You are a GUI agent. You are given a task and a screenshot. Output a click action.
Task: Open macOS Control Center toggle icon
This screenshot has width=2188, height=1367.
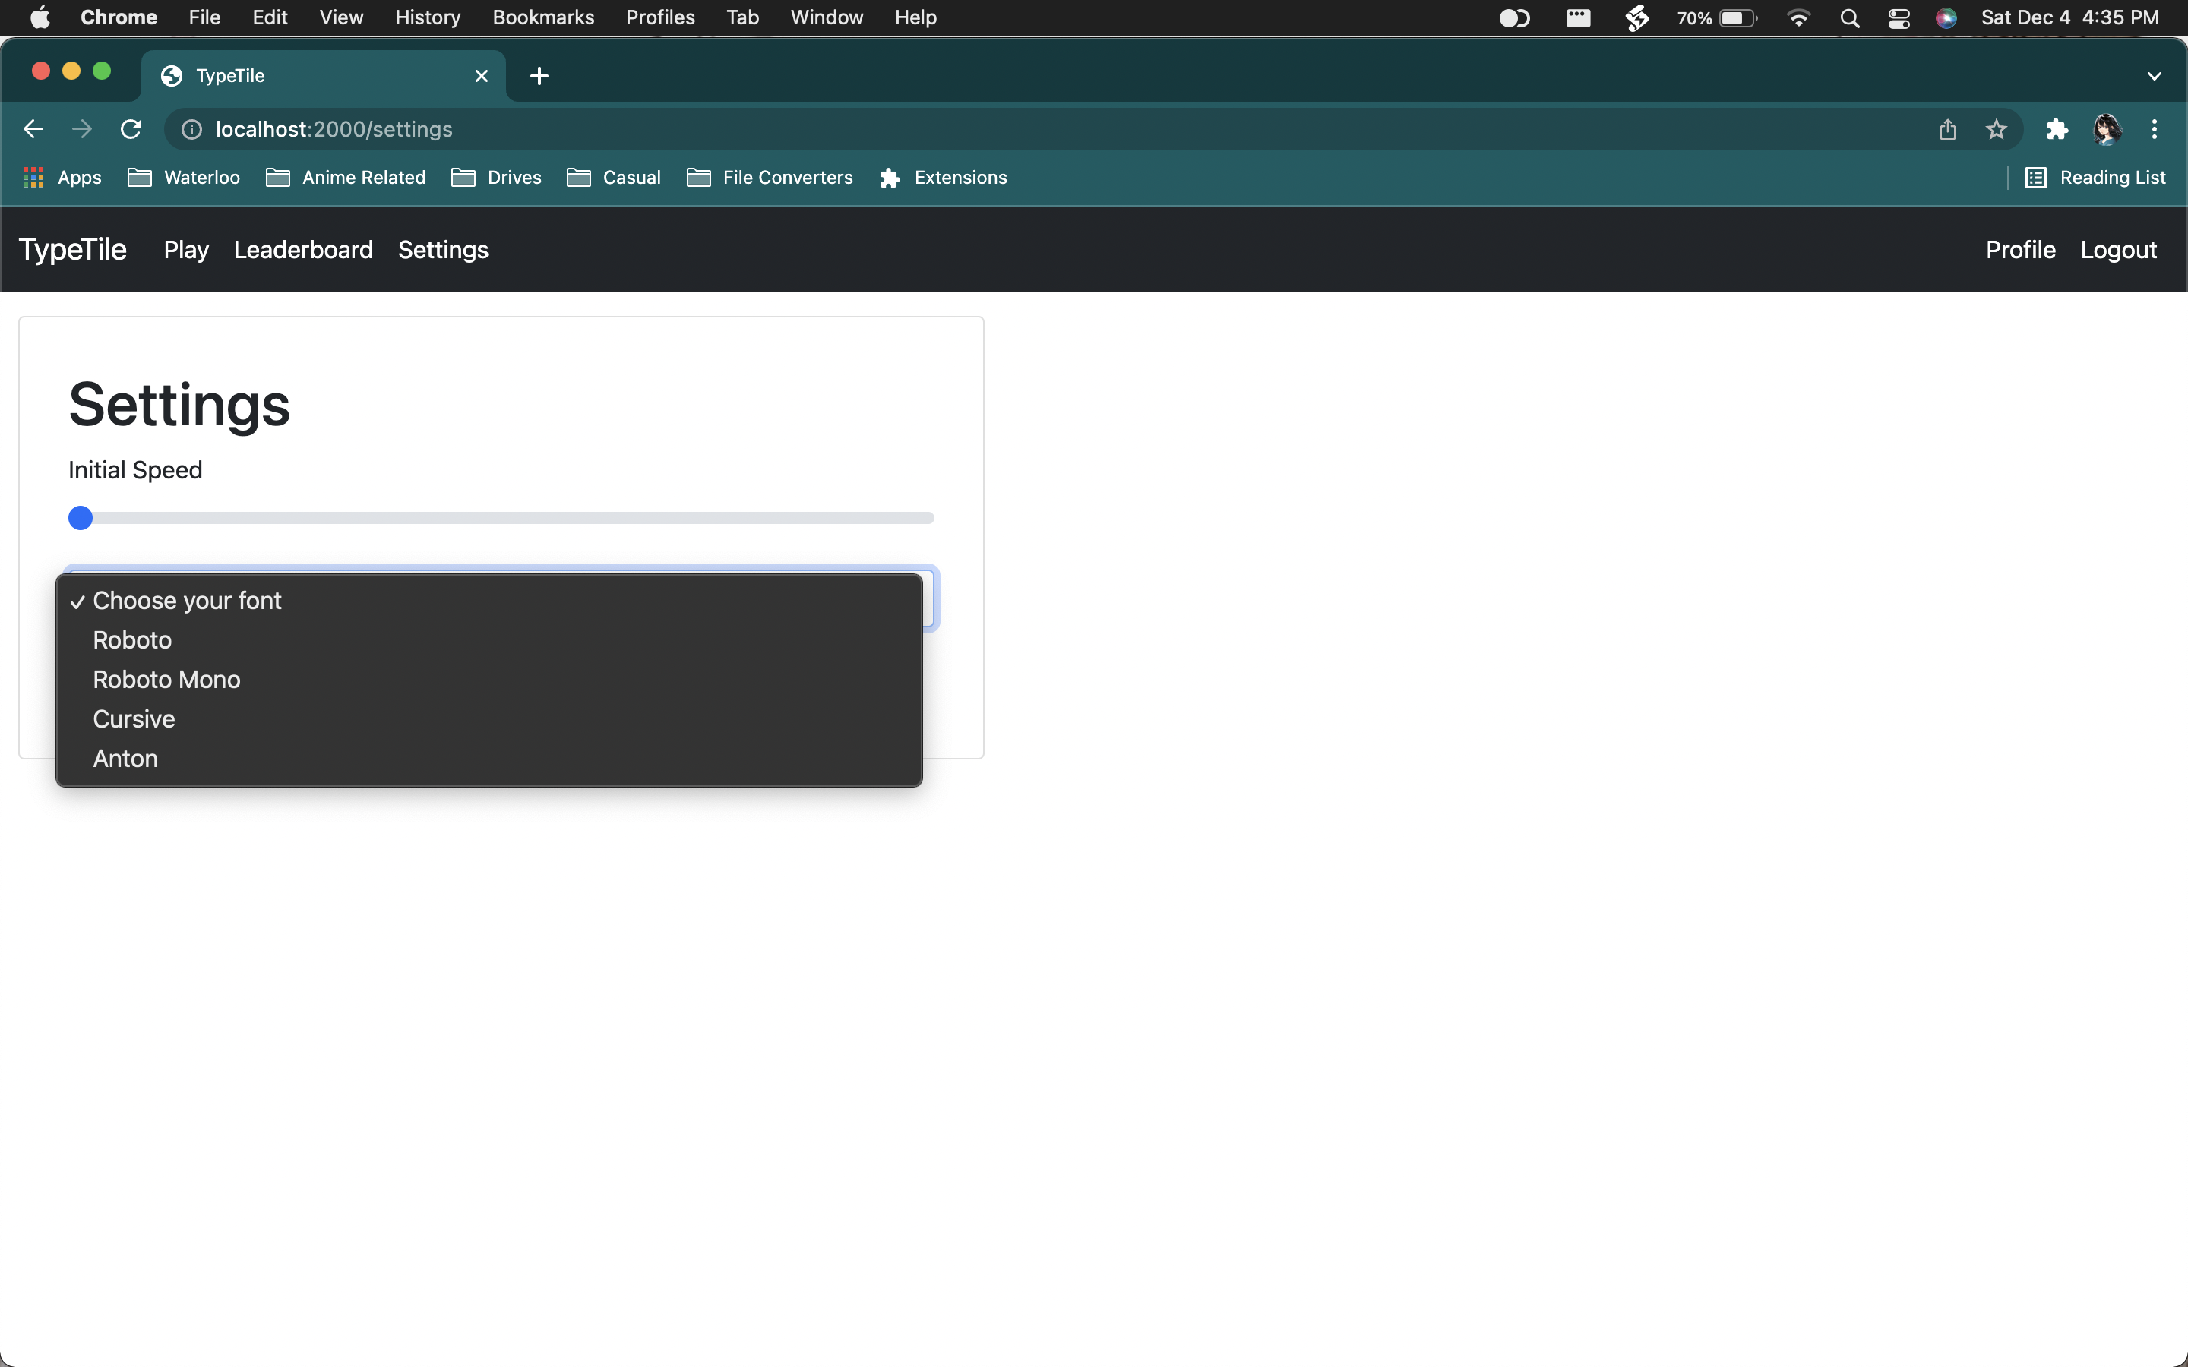(x=1898, y=18)
